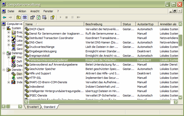The width and height of the screenshot is (184, 116).
Task: Open the Ansicht menu
Action: [x=35, y=11]
